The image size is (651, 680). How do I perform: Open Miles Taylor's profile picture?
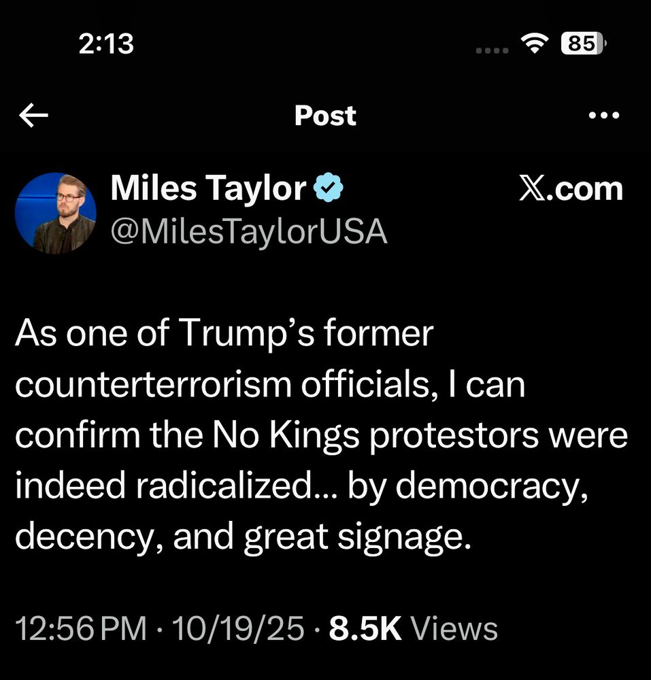pyautogui.click(x=55, y=213)
